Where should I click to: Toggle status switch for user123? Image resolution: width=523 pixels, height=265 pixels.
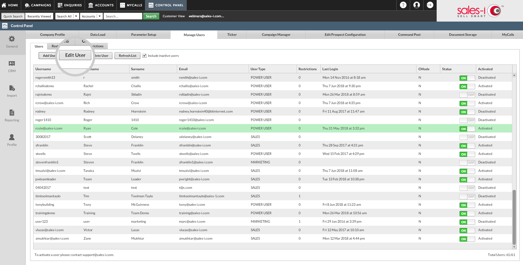coord(467,222)
